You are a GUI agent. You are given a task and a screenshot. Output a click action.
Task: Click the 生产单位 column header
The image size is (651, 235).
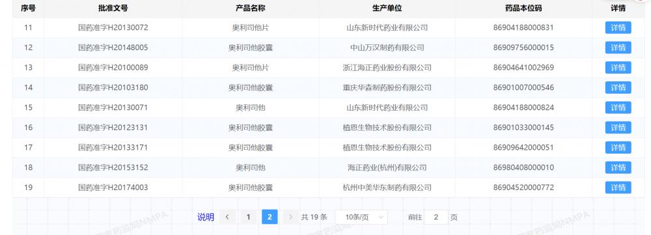387,8
